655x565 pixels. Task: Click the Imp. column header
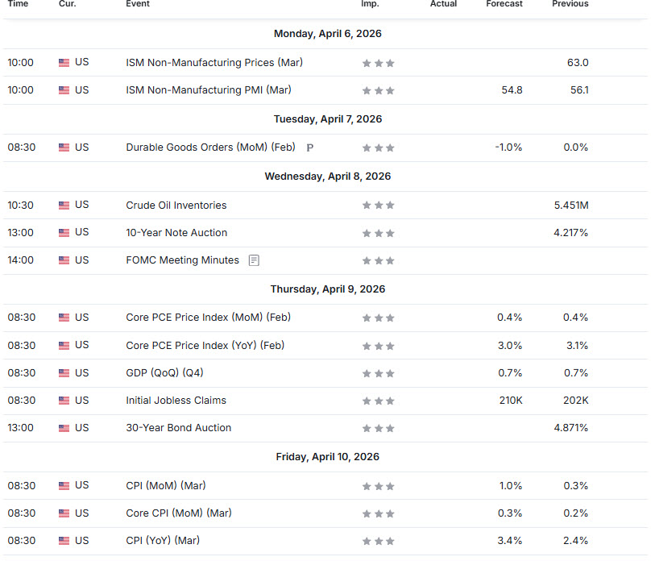[370, 4]
